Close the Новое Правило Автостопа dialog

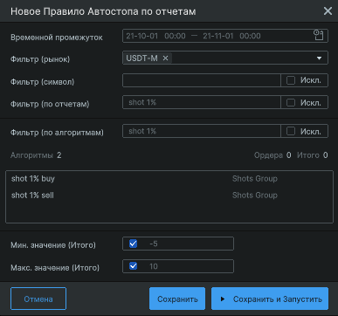pyautogui.click(x=328, y=11)
